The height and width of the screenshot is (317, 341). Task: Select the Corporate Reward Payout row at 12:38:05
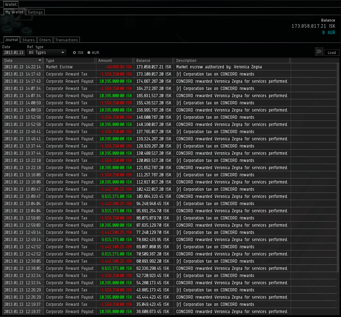(169, 268)
